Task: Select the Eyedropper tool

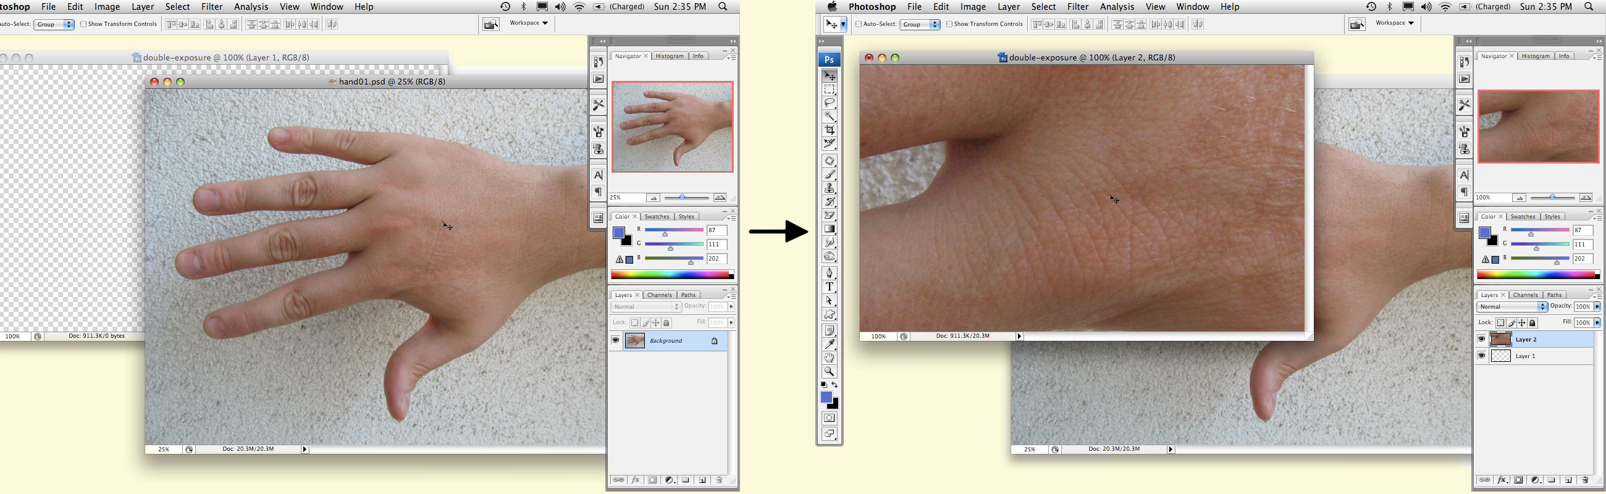Action: (829, 344)
